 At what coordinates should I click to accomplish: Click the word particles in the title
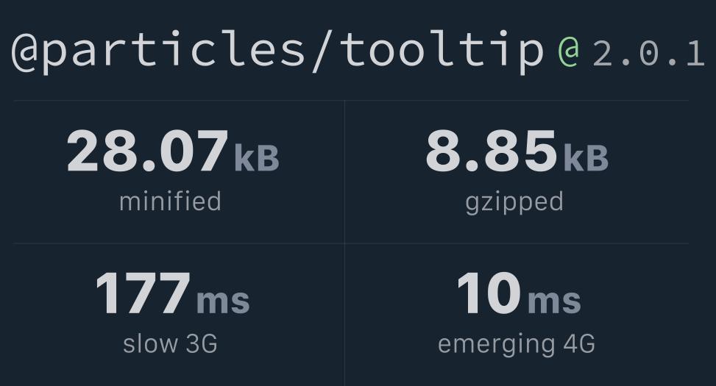(174, 52)
